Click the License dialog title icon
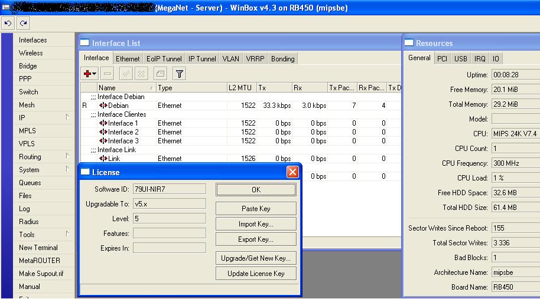The width and height of the screenshot is (540, 299). [85, 172]
